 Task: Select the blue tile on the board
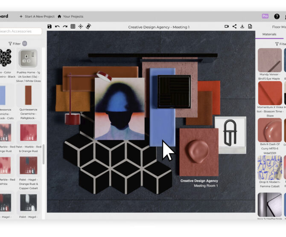162,126
